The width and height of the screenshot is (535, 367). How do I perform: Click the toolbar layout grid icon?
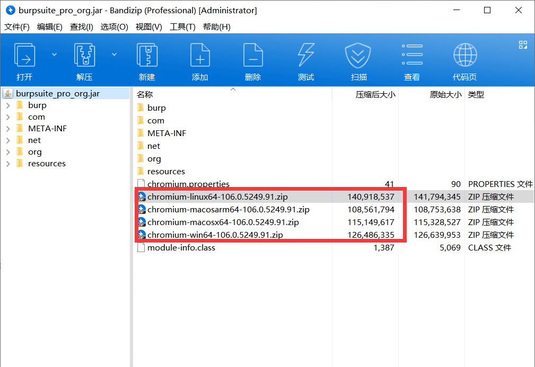(523, 44)
